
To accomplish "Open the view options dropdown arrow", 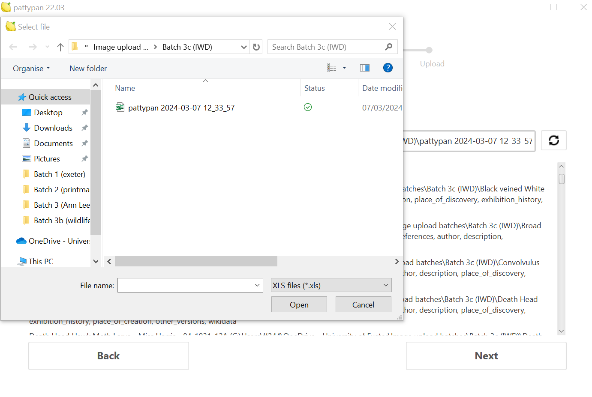I will (x=344, y=68).
